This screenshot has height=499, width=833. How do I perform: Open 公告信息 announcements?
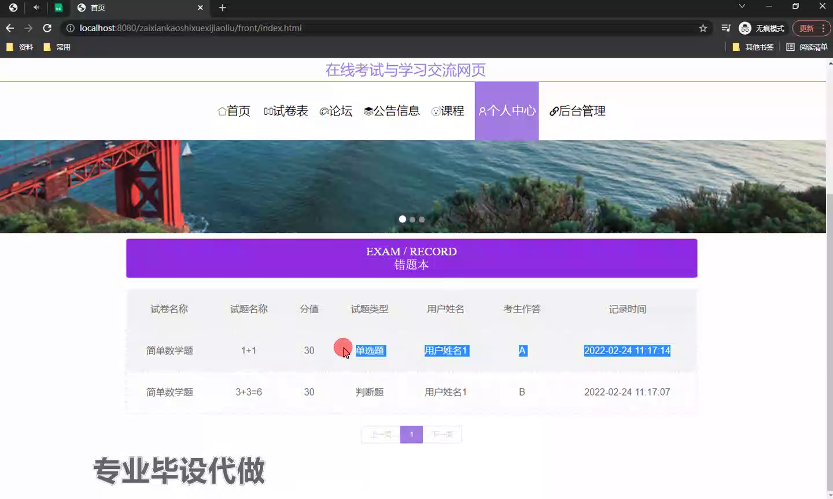click(392, 111)
